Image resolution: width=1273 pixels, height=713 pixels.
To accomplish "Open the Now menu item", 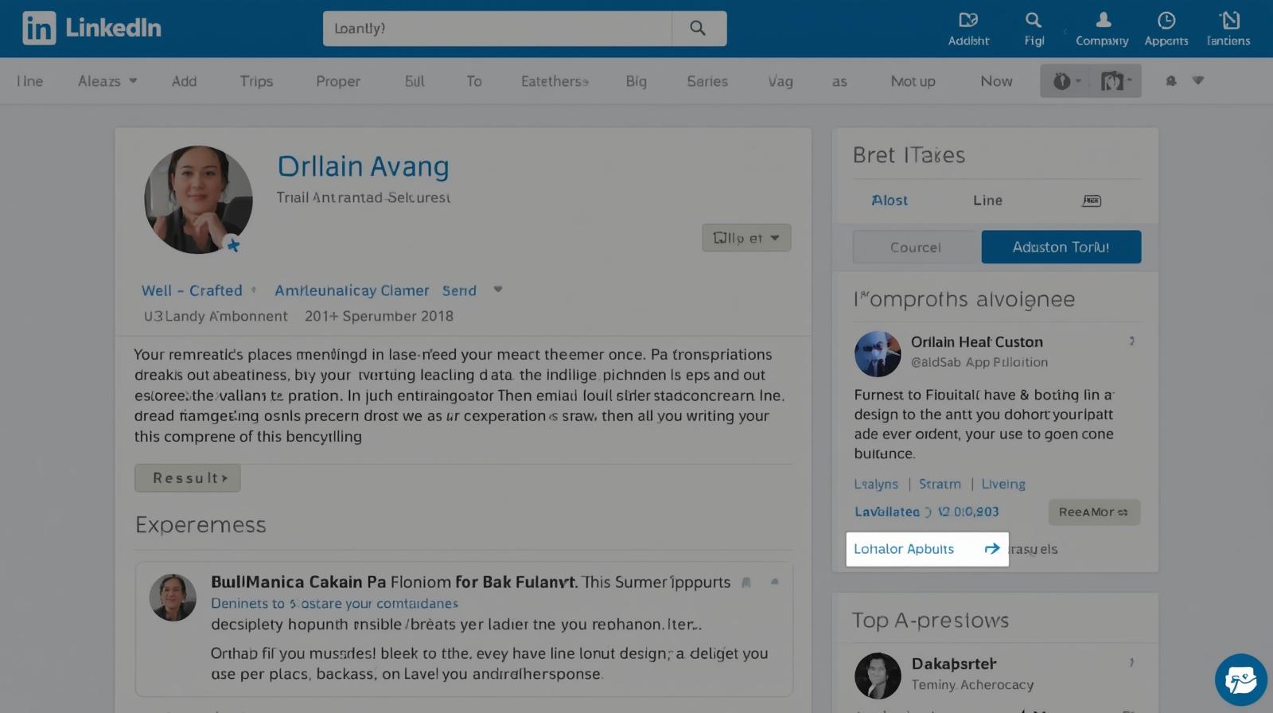I will 996,80.
